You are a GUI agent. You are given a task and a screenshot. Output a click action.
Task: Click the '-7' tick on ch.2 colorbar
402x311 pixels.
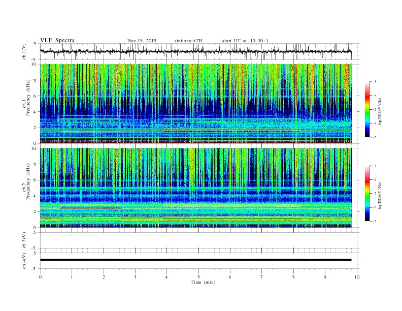click(374, 221)
